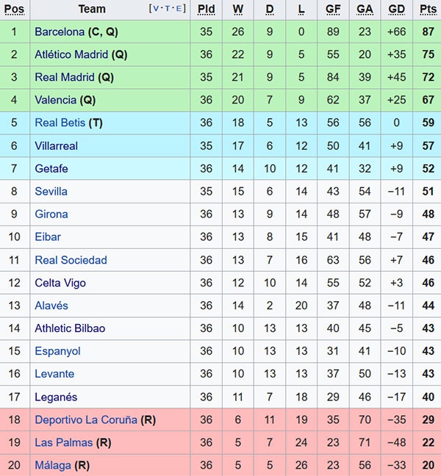Open the Real Sociedad page
441x476 pixels.
coord(71,259)
